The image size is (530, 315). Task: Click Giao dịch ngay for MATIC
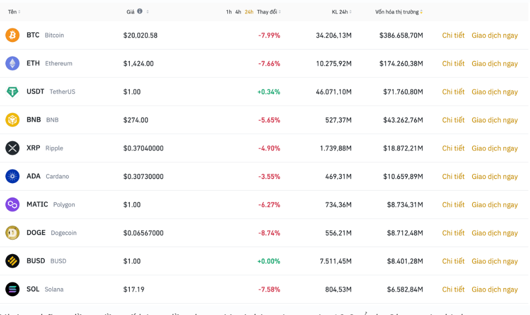[x=494, y=205]
